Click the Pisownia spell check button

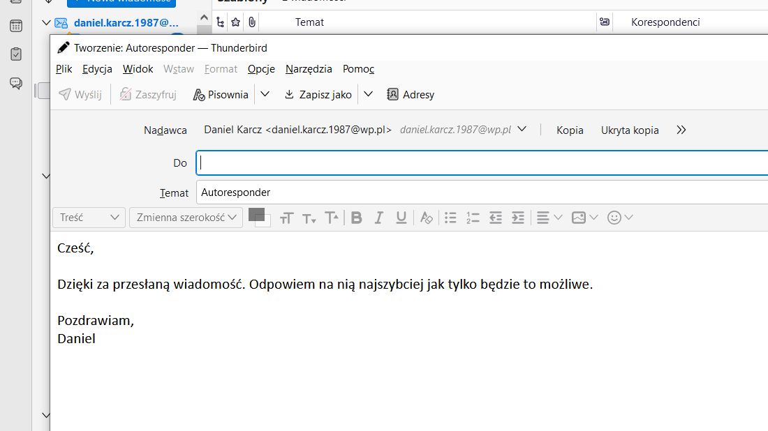click(x=221, y=94)
